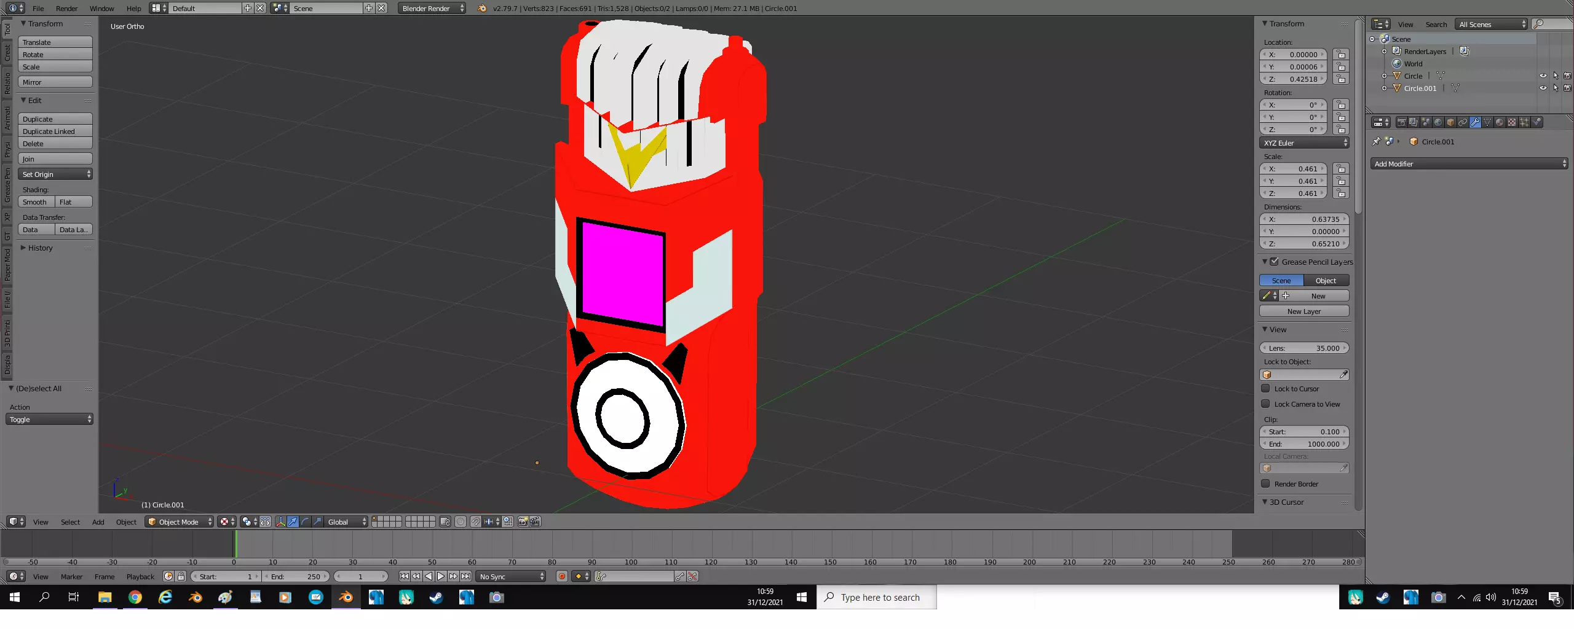The image size is (1574, 629).
Task: Open the Render menu in top bar
Action: coord(66,9)
